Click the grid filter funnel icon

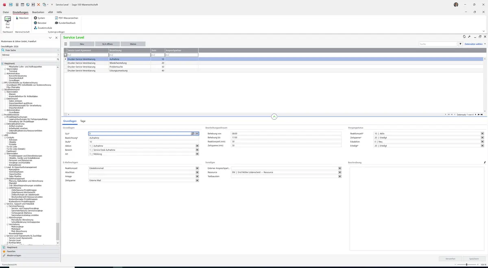pos(65,55)
